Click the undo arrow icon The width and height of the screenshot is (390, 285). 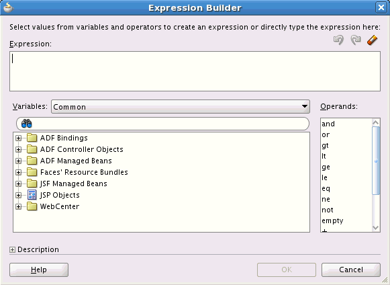[338, 40]
